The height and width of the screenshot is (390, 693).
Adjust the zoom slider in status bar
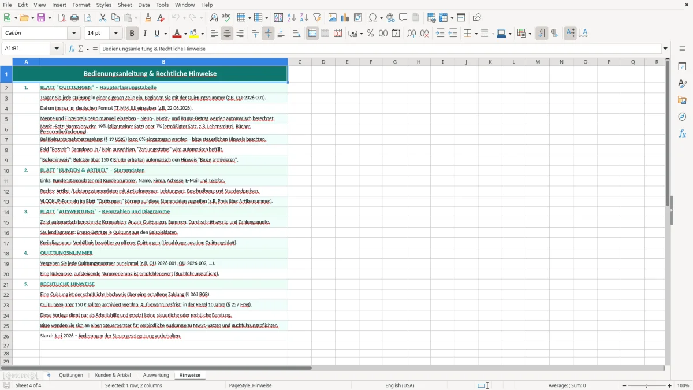click(x=646, y=385)
